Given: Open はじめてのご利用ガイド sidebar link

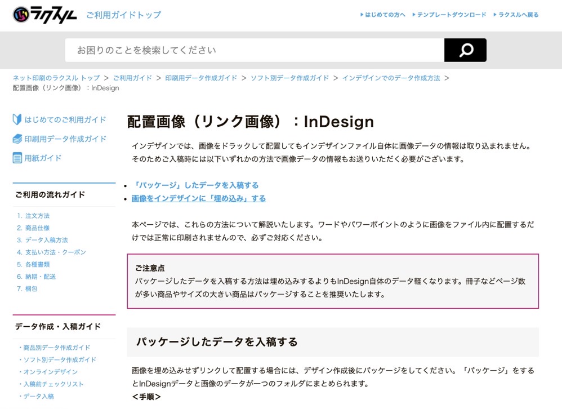Looking at the screenshot, I should 65,119.
